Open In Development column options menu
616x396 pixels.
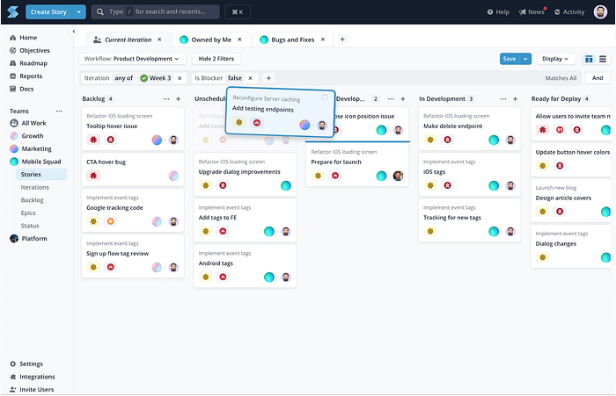click(x=503, y=99)
